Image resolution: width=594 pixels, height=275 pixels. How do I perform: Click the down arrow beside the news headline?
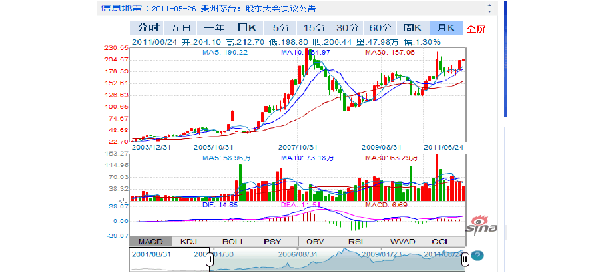pyautogui.click(x=489, y=12)
